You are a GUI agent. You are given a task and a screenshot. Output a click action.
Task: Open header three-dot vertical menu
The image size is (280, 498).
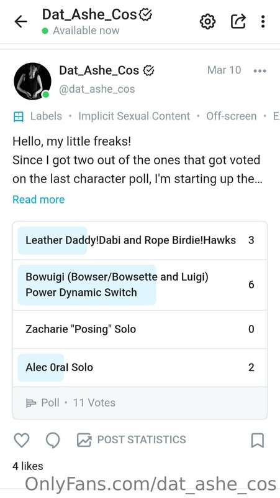(x=263, y=21)
